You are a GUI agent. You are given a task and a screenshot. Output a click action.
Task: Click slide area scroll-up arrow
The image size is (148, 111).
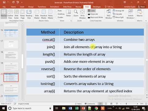pos(147,23)
